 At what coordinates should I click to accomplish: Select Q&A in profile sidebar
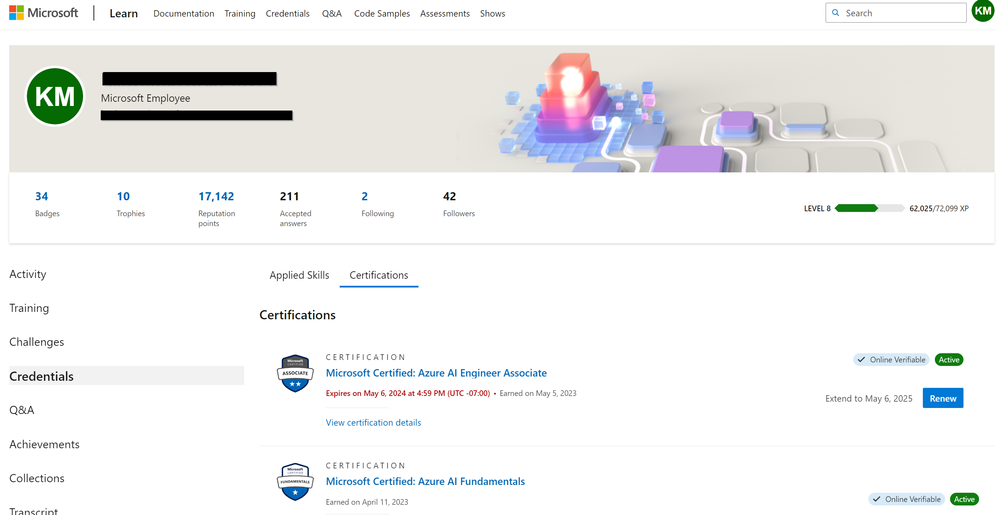click(x=22, y=410)
